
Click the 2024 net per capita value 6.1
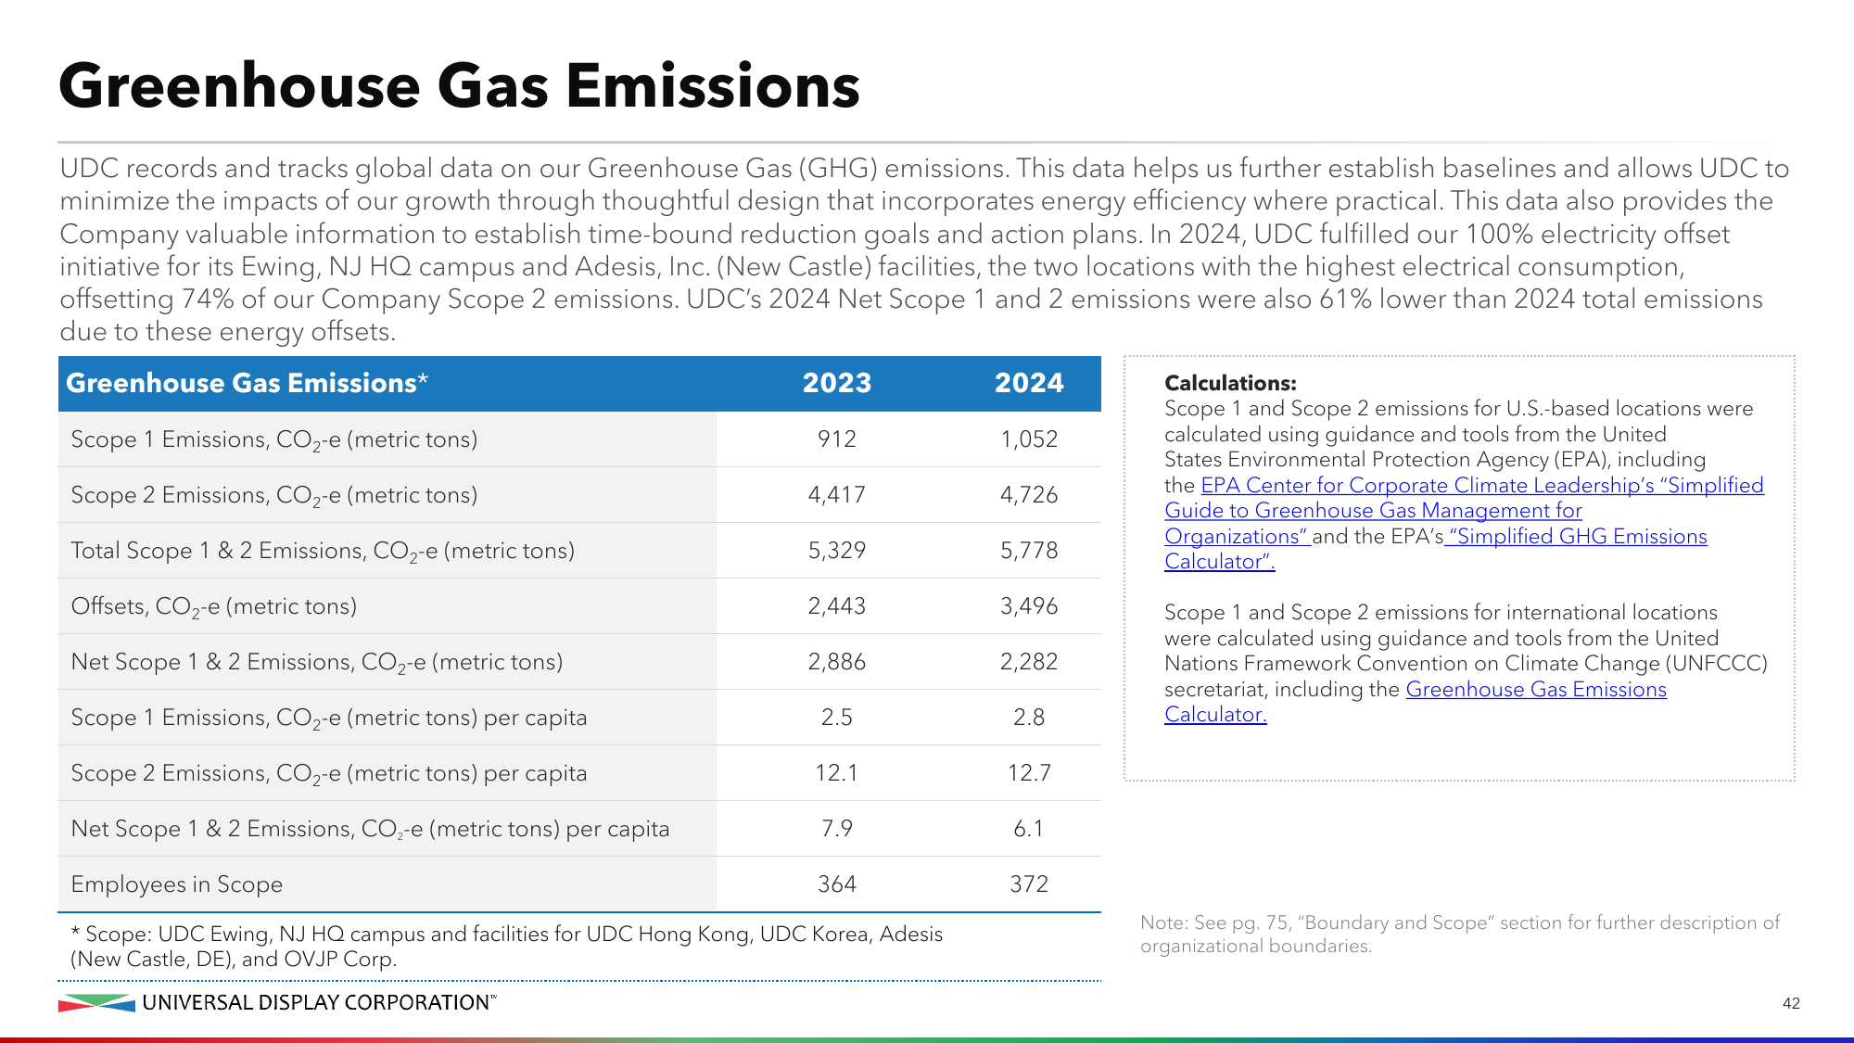pos(1029,828)
